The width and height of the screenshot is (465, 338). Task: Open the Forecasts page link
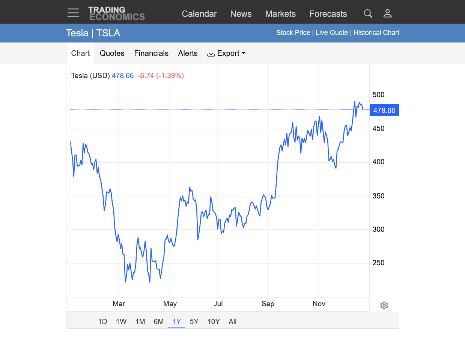(x=328, y=14)
